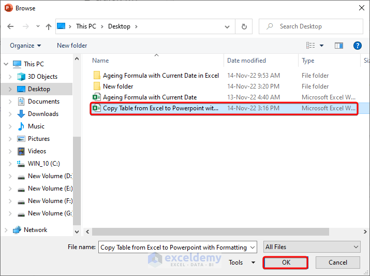Click the Cancel button
Image resolution: width=370 pixels, height=276 pixels.
pyautogui.click(x=338, y=263)
